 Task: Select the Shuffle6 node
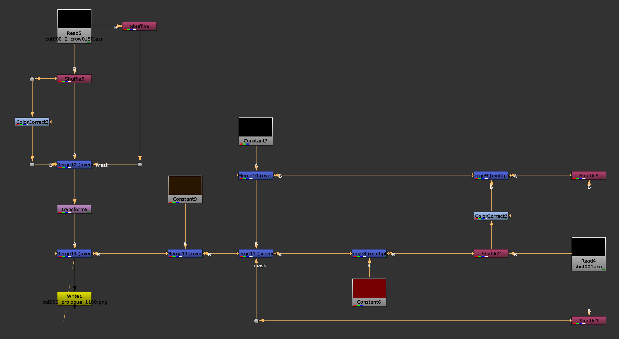click(x=139, y=26)
